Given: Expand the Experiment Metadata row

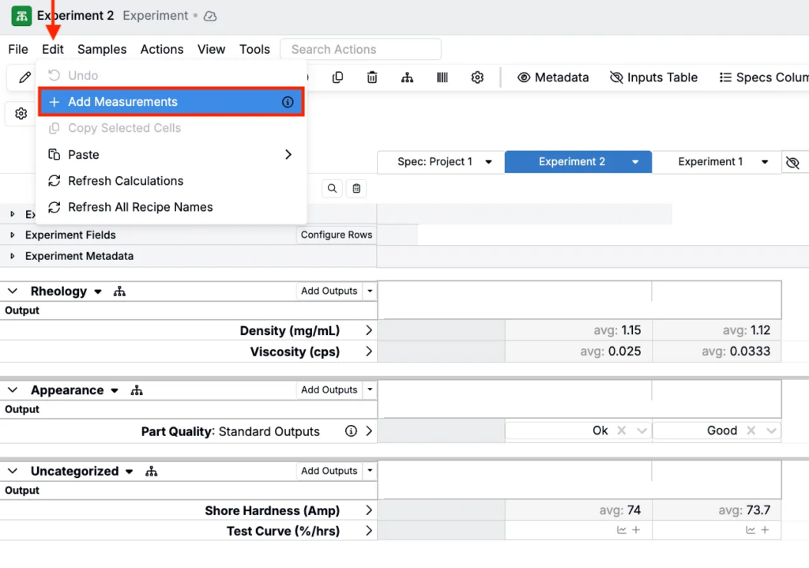Looking at the screenshot, I should point(13,257).
